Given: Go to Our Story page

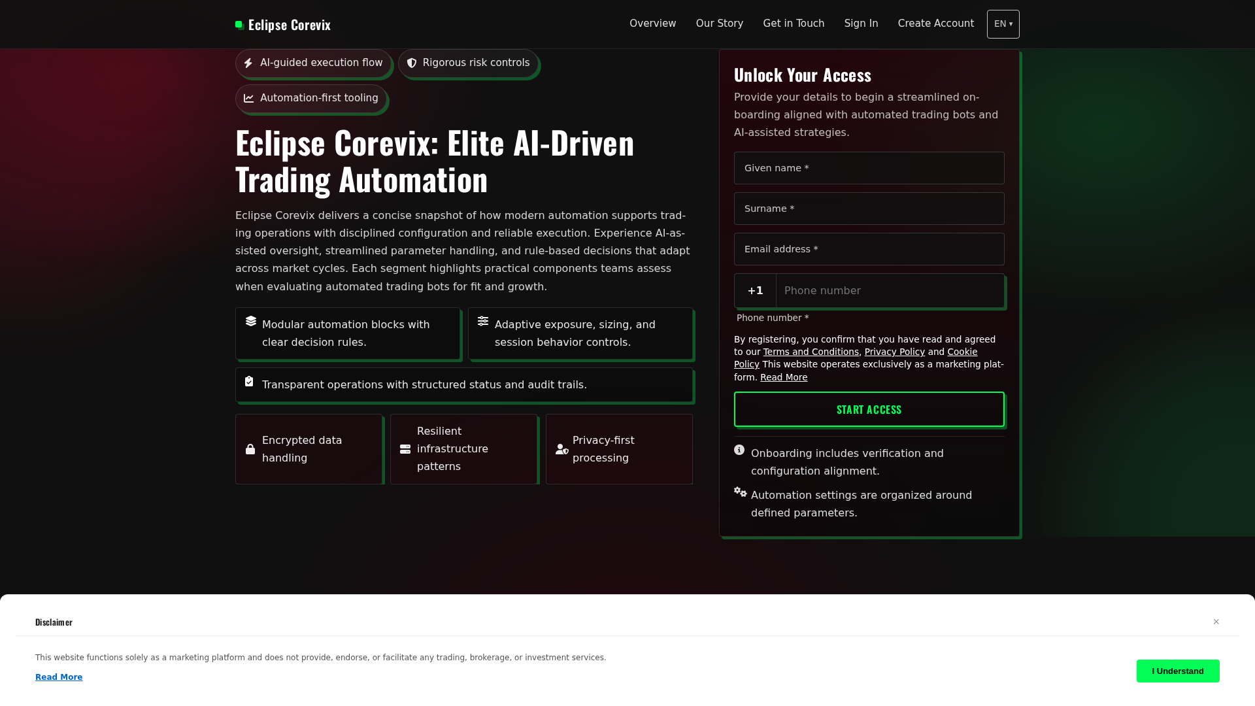Looking at the screenshot, I should [720, 24].
